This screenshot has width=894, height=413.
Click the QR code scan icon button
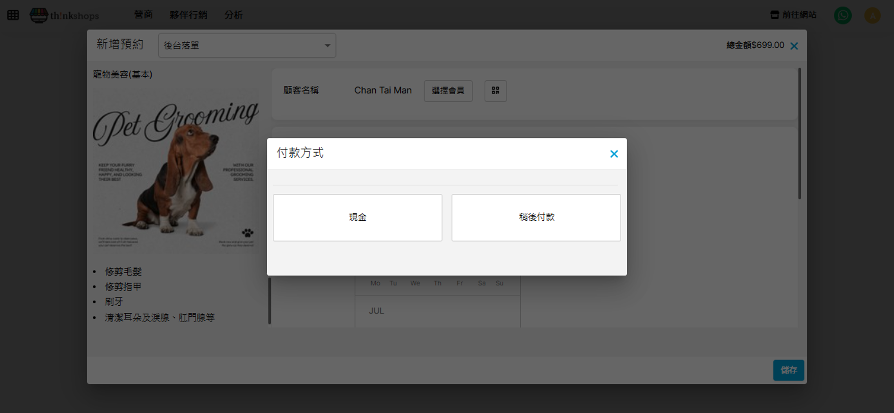click(495, 91)
